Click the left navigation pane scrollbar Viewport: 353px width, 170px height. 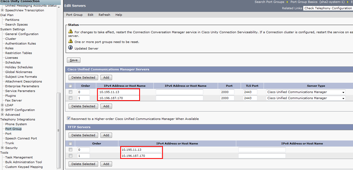59,130
